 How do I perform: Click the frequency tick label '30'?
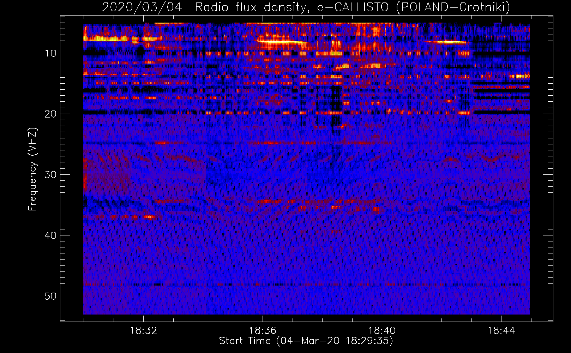[51, 175]
